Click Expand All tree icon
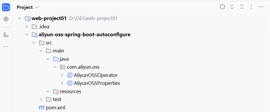Image resolution: width=270 pixels, height=112 pixels. pos(232,7)
